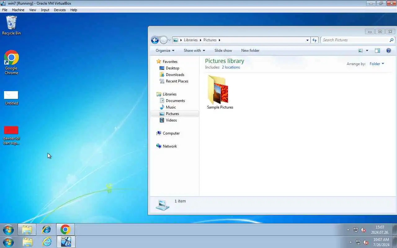Click the host Windows Start orb
Image resolution: width=397 pixels, height=248 pixels.
click(x=8, y=242)
